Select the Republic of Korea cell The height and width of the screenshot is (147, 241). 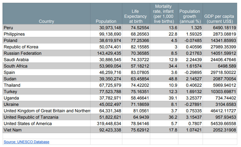[21, 47]
